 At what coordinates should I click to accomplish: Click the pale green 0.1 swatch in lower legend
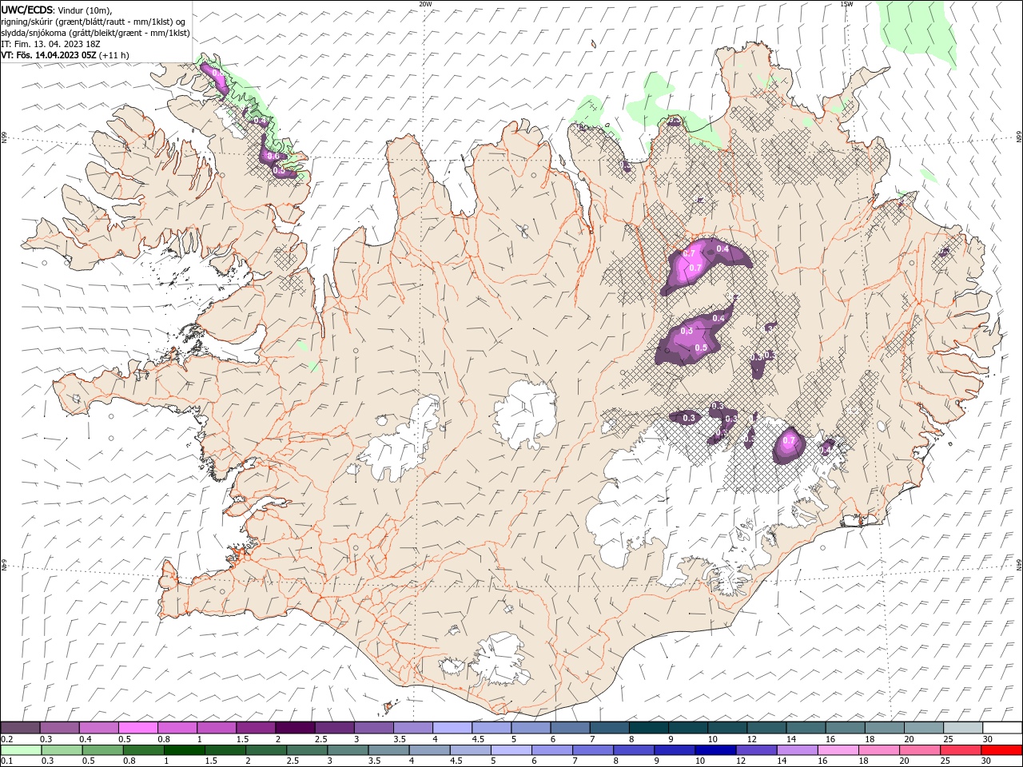click(21, 750)
